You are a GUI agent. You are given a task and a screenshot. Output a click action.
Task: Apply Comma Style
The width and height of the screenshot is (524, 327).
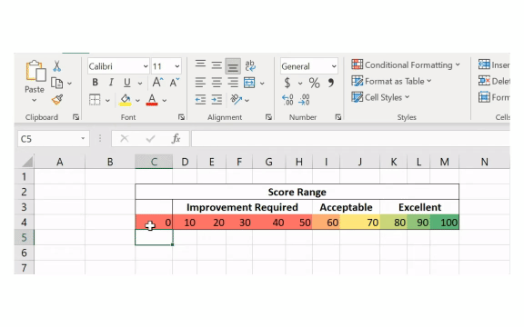(x=331, y=83)
